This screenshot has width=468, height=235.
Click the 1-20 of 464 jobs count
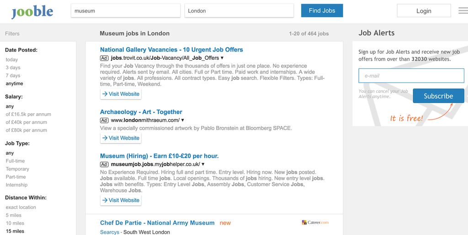pos(308,34)
